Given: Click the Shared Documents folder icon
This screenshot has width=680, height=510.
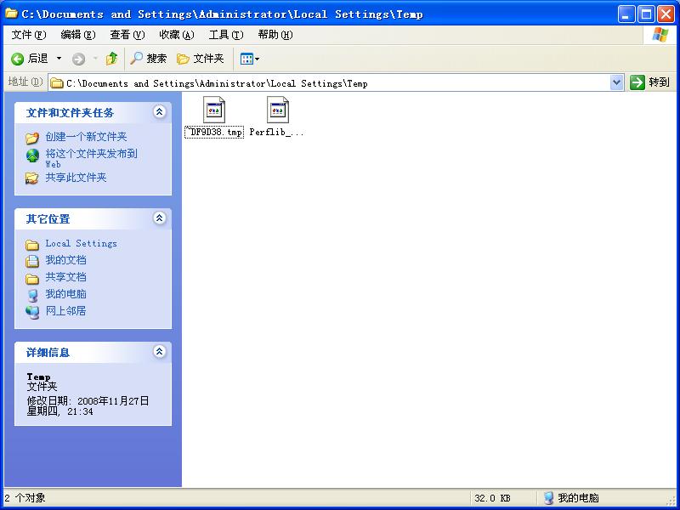Looking at the screenshot, I should click(x=32, y=279).
